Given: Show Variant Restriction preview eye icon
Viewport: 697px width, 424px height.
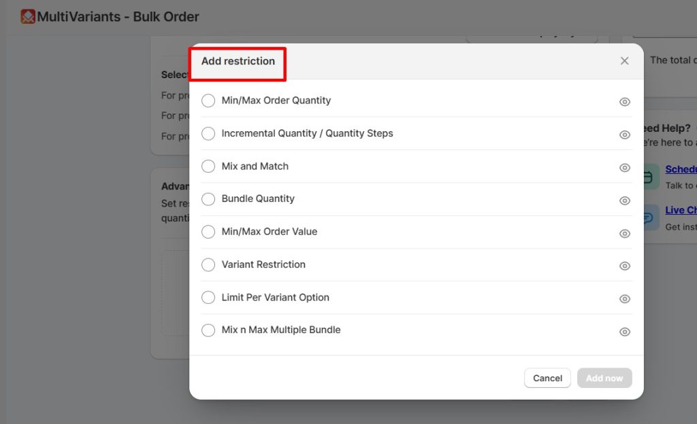Looking at the screenshot, I should (x=624, y=266).
